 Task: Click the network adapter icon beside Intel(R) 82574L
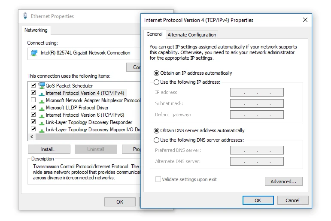(34, 53)
